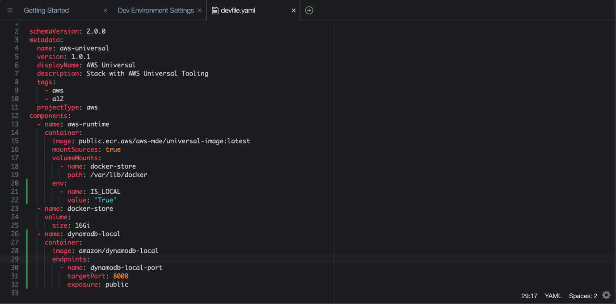Click the cursor position indicator 29:17
The width and height of the screenshot is (616, 304).
[529, 296]
